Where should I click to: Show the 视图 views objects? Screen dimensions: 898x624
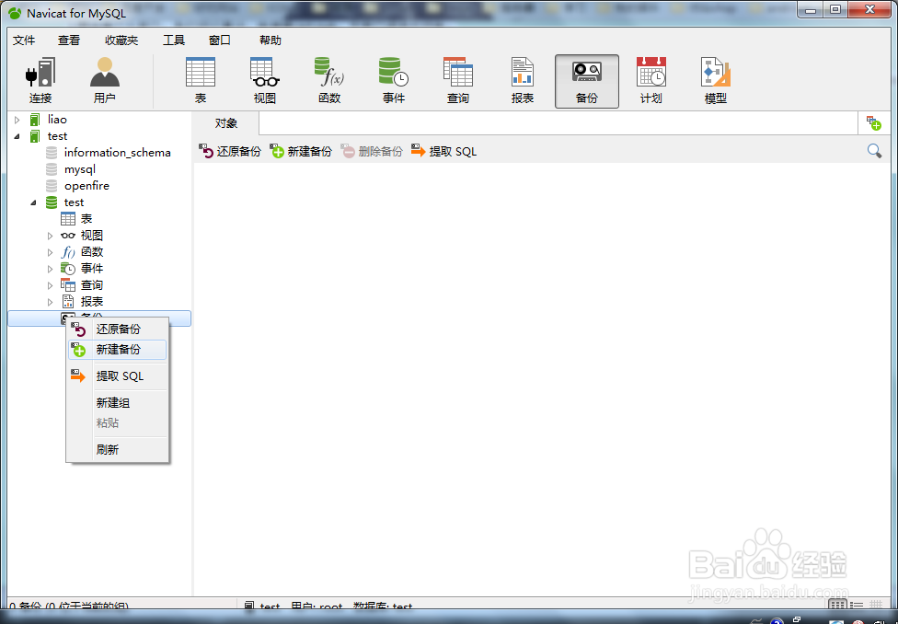click(265, 81)
